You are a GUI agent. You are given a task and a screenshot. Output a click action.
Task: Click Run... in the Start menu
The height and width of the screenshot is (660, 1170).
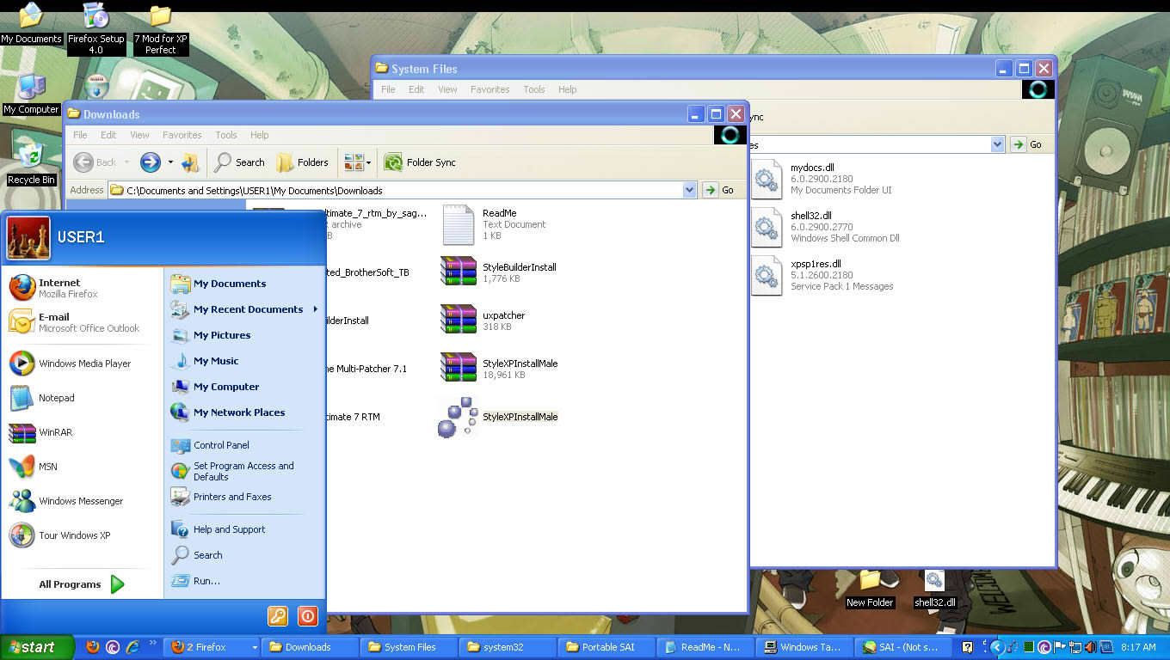pyautogui.click(x=244, y=581)
